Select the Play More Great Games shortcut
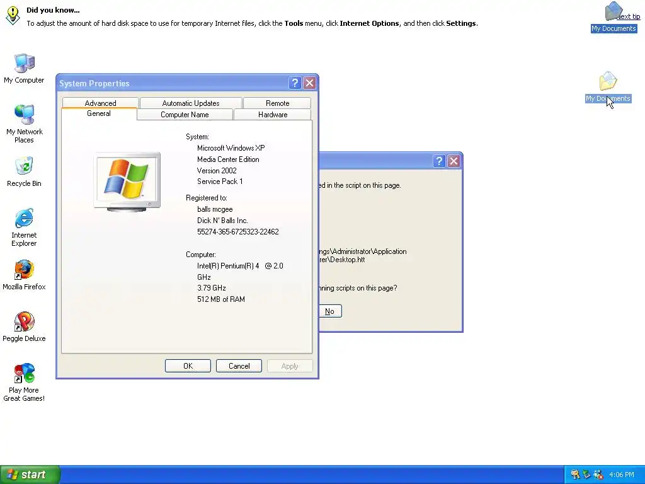 click(x=25, y=383)
